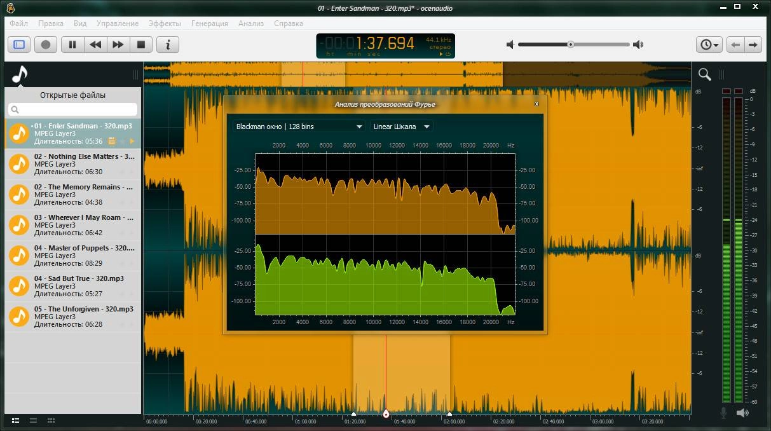771x431 pixels.
Task: Open Linear Шкала dropdown
Action: [402, 127]
